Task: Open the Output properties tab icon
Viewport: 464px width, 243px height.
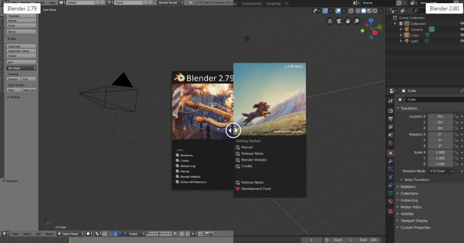Action: click(390, 119)
